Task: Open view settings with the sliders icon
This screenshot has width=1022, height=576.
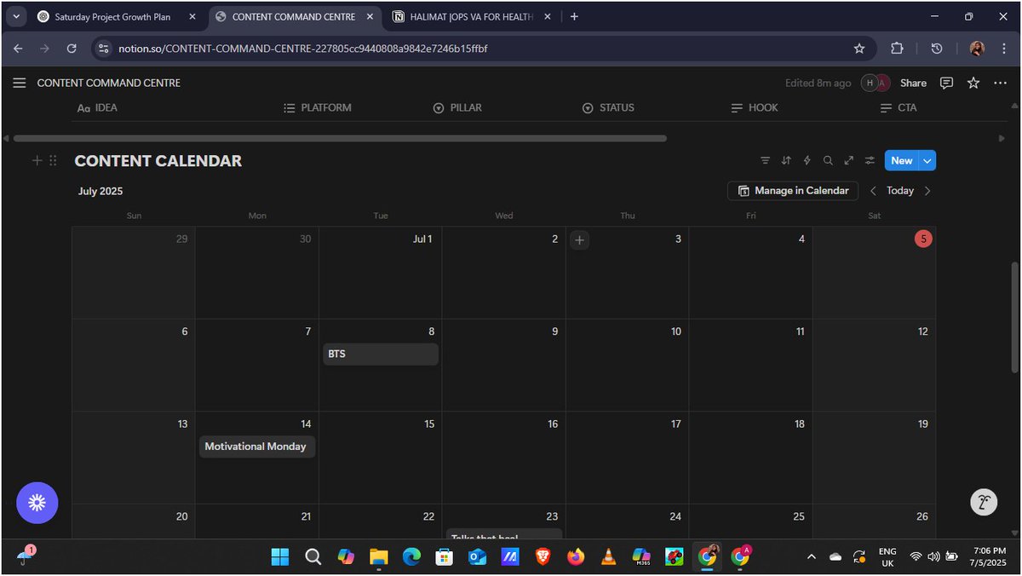Action: pos(869,160)
